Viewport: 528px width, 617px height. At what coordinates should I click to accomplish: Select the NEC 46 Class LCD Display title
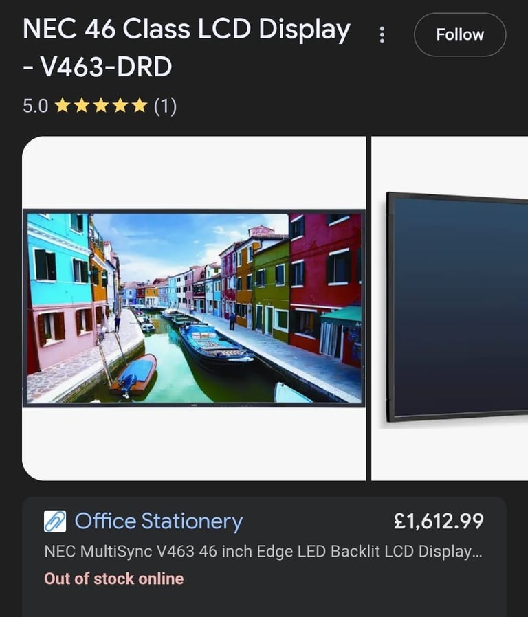point(186,29)
